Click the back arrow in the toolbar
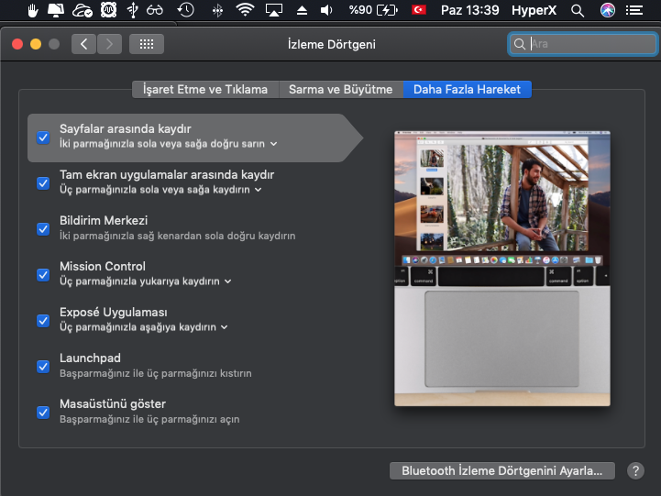 pos(83,44)
